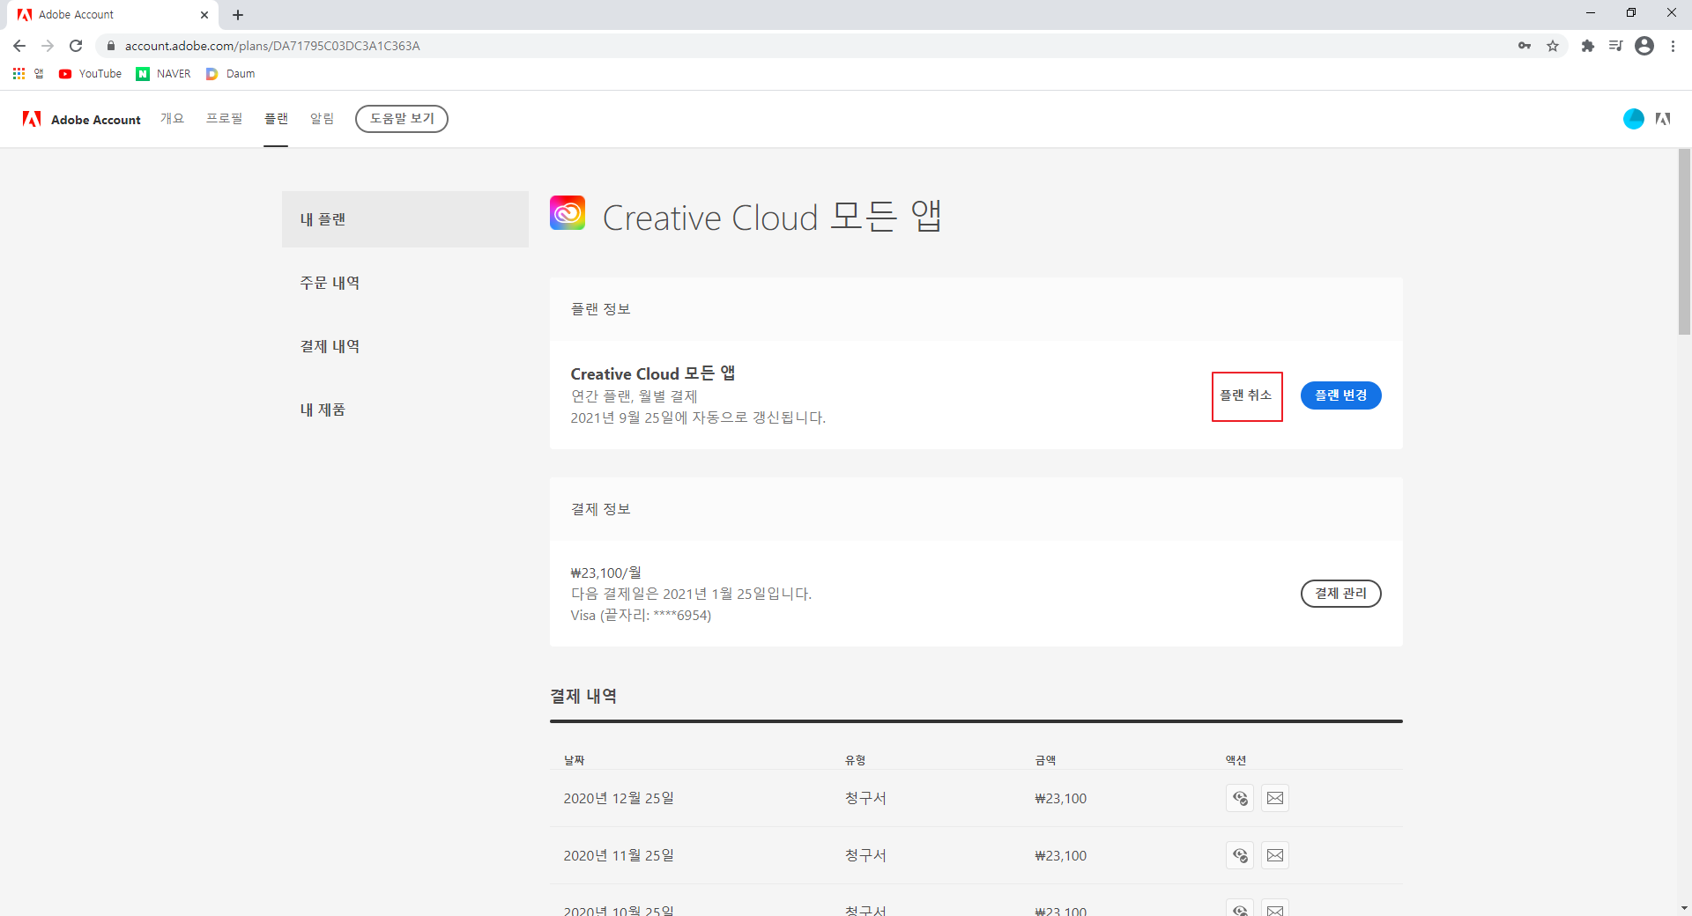Viewport: 1692px width, 916px height.
Task: Click the blue 플랜 변경 button
Action: pos(1340,395)
